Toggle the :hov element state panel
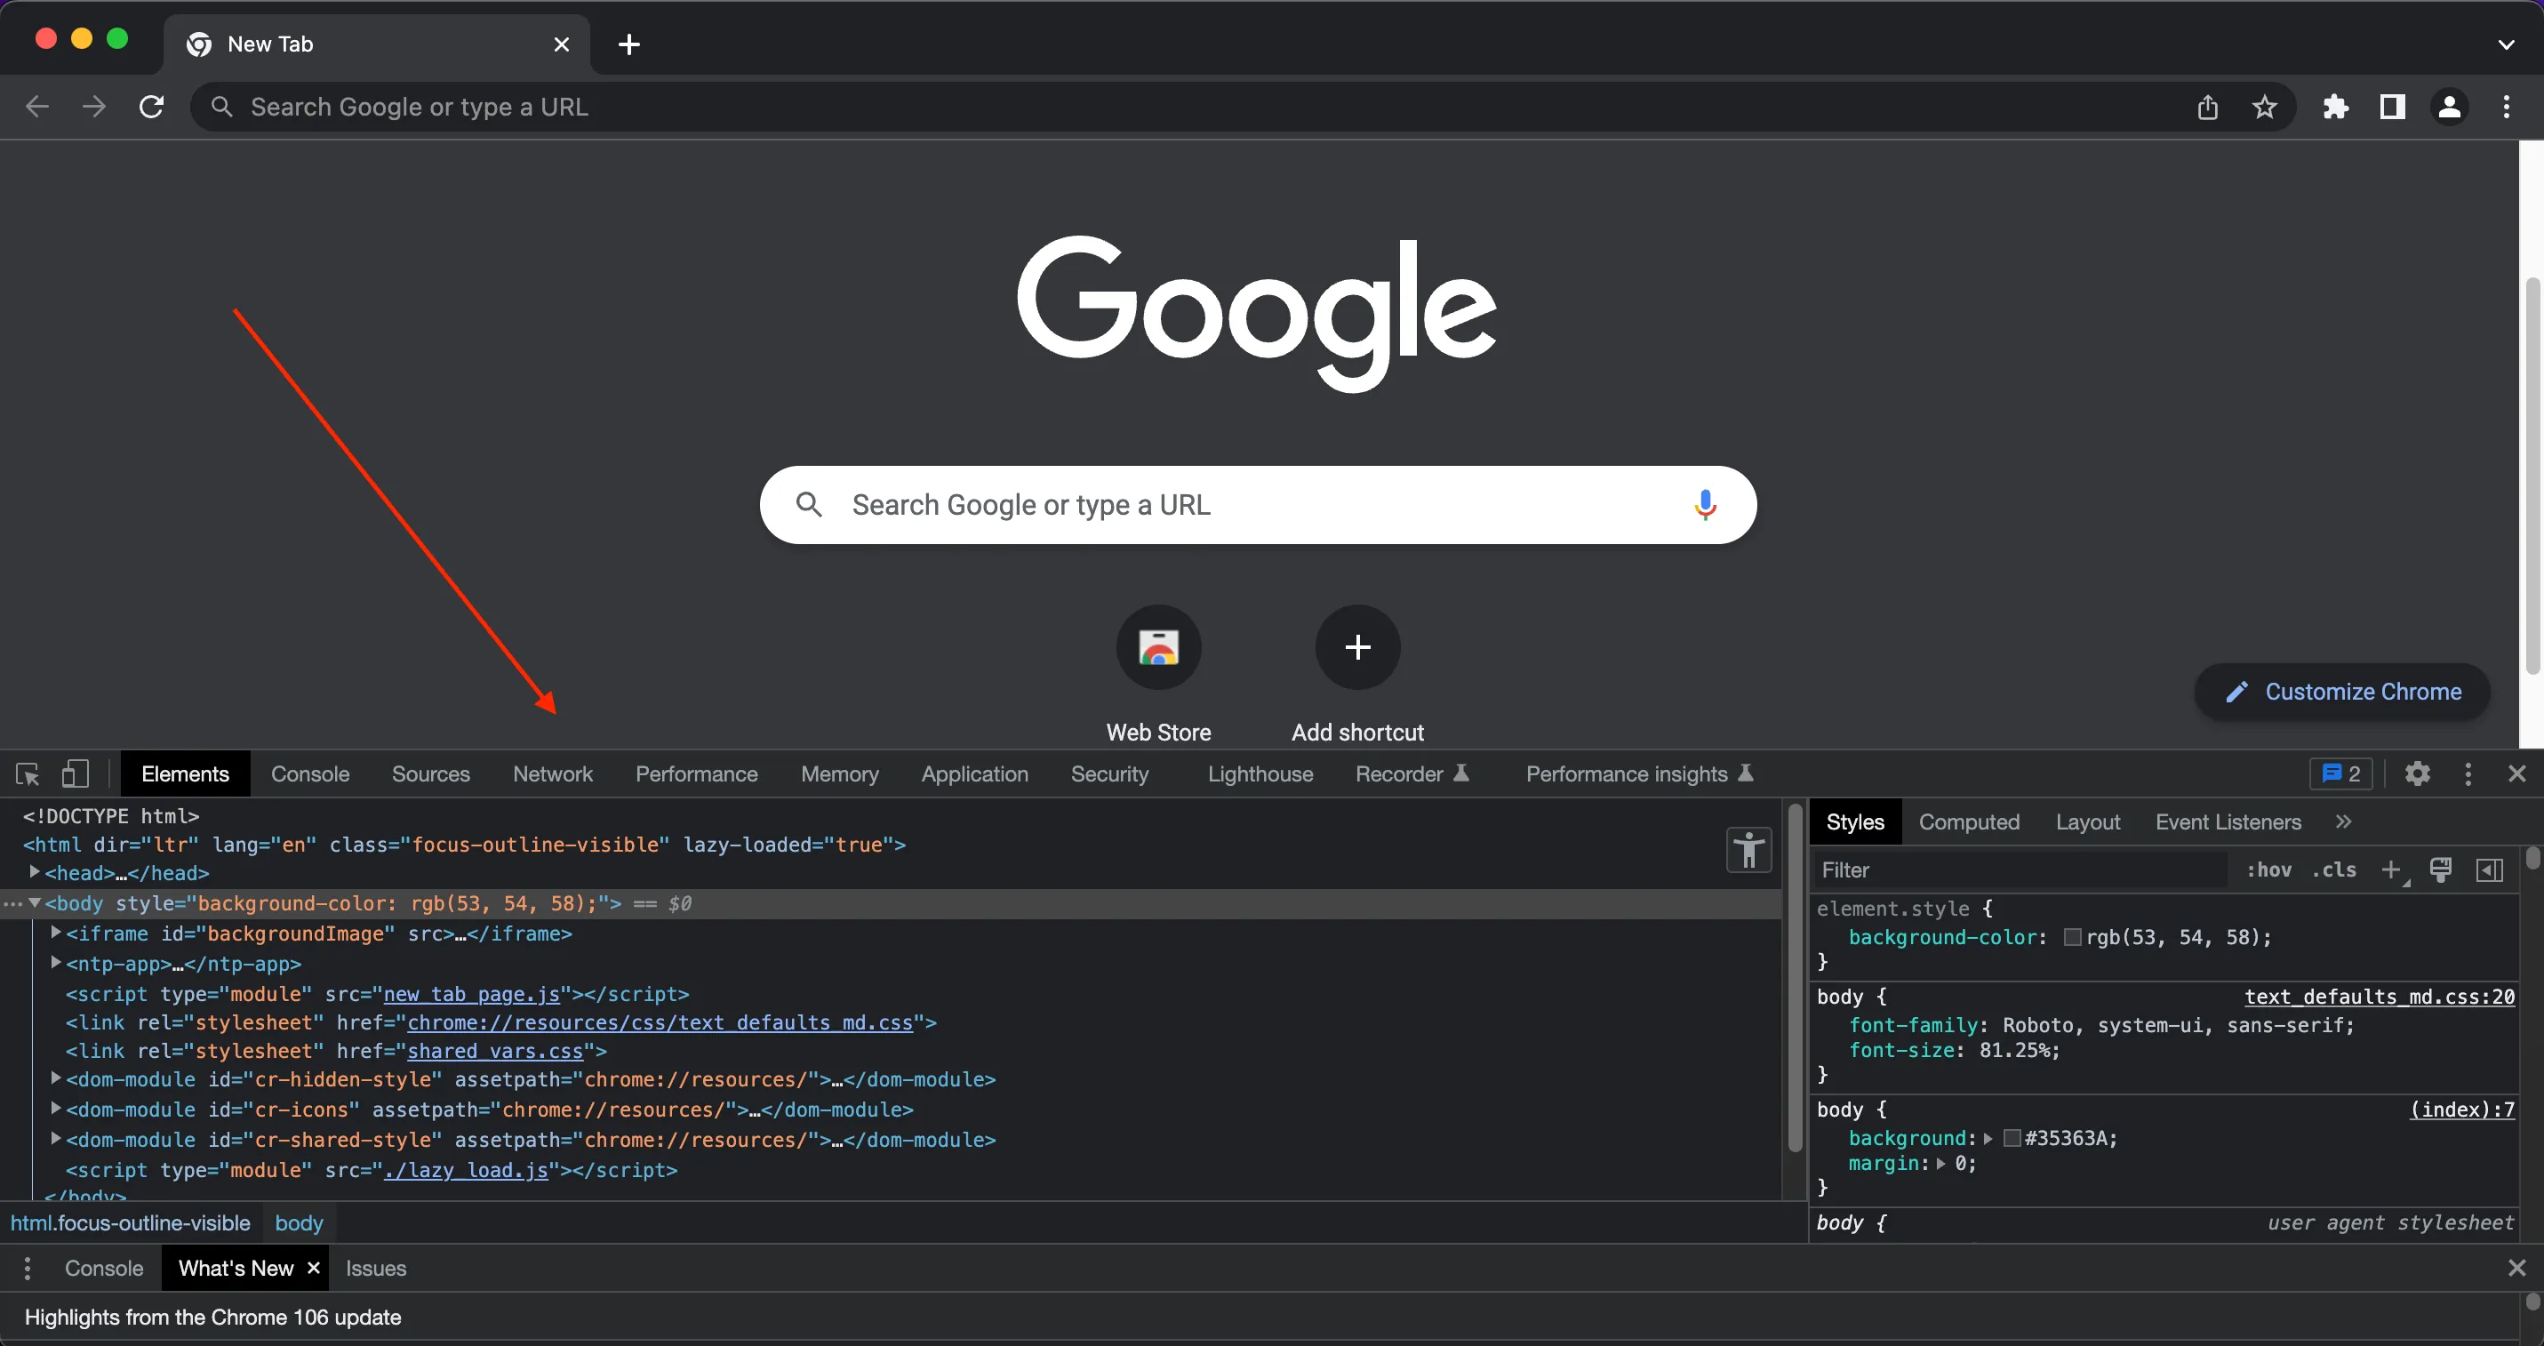The image size is (2544, 1346). click(x=2268, y=870)
